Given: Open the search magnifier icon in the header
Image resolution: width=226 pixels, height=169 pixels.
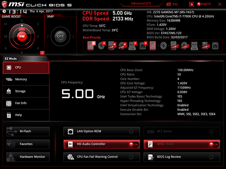Looking at the screenshot, I should click(x=191, y=4).
